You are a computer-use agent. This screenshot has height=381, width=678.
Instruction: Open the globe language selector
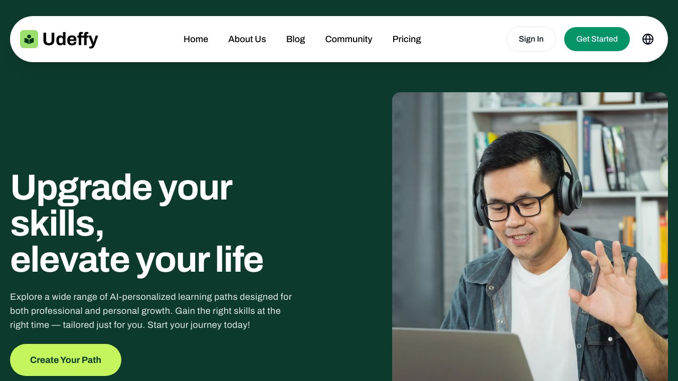coord(648,39)
